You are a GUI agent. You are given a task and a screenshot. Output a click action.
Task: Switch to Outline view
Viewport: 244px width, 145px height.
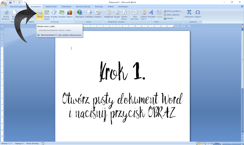pyautogui.click(x=208, y=143)
